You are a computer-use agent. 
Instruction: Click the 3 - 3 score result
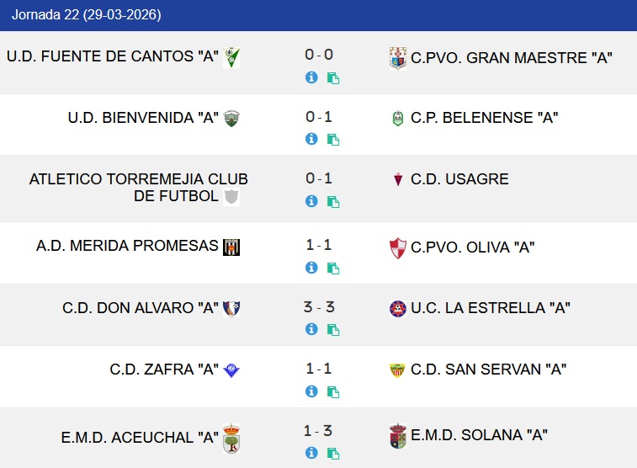(x=319, y=307)
